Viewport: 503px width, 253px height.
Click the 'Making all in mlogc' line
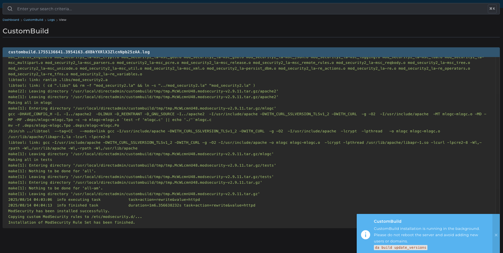tap(30, 103)
